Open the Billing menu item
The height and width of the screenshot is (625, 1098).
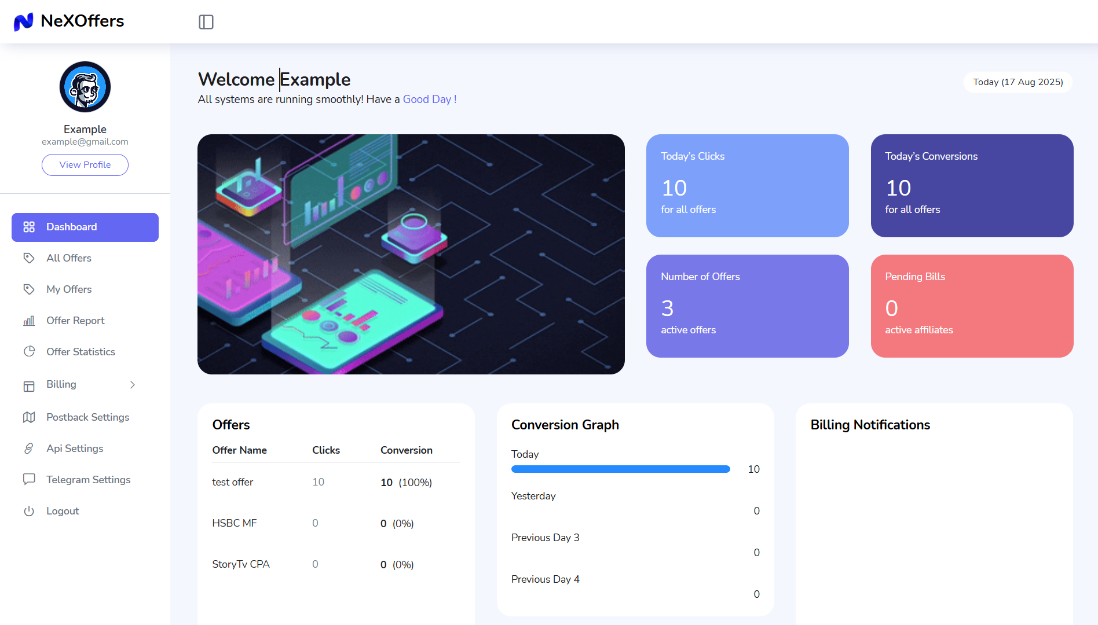tap(61, 384)
